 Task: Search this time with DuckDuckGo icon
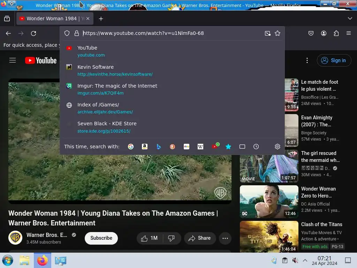[x=172, y=147]
